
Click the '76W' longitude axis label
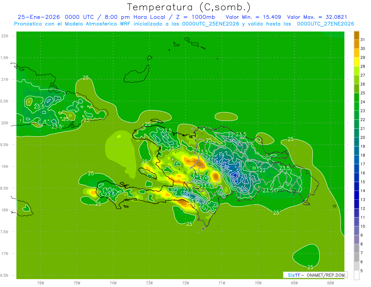click(41, 283)
